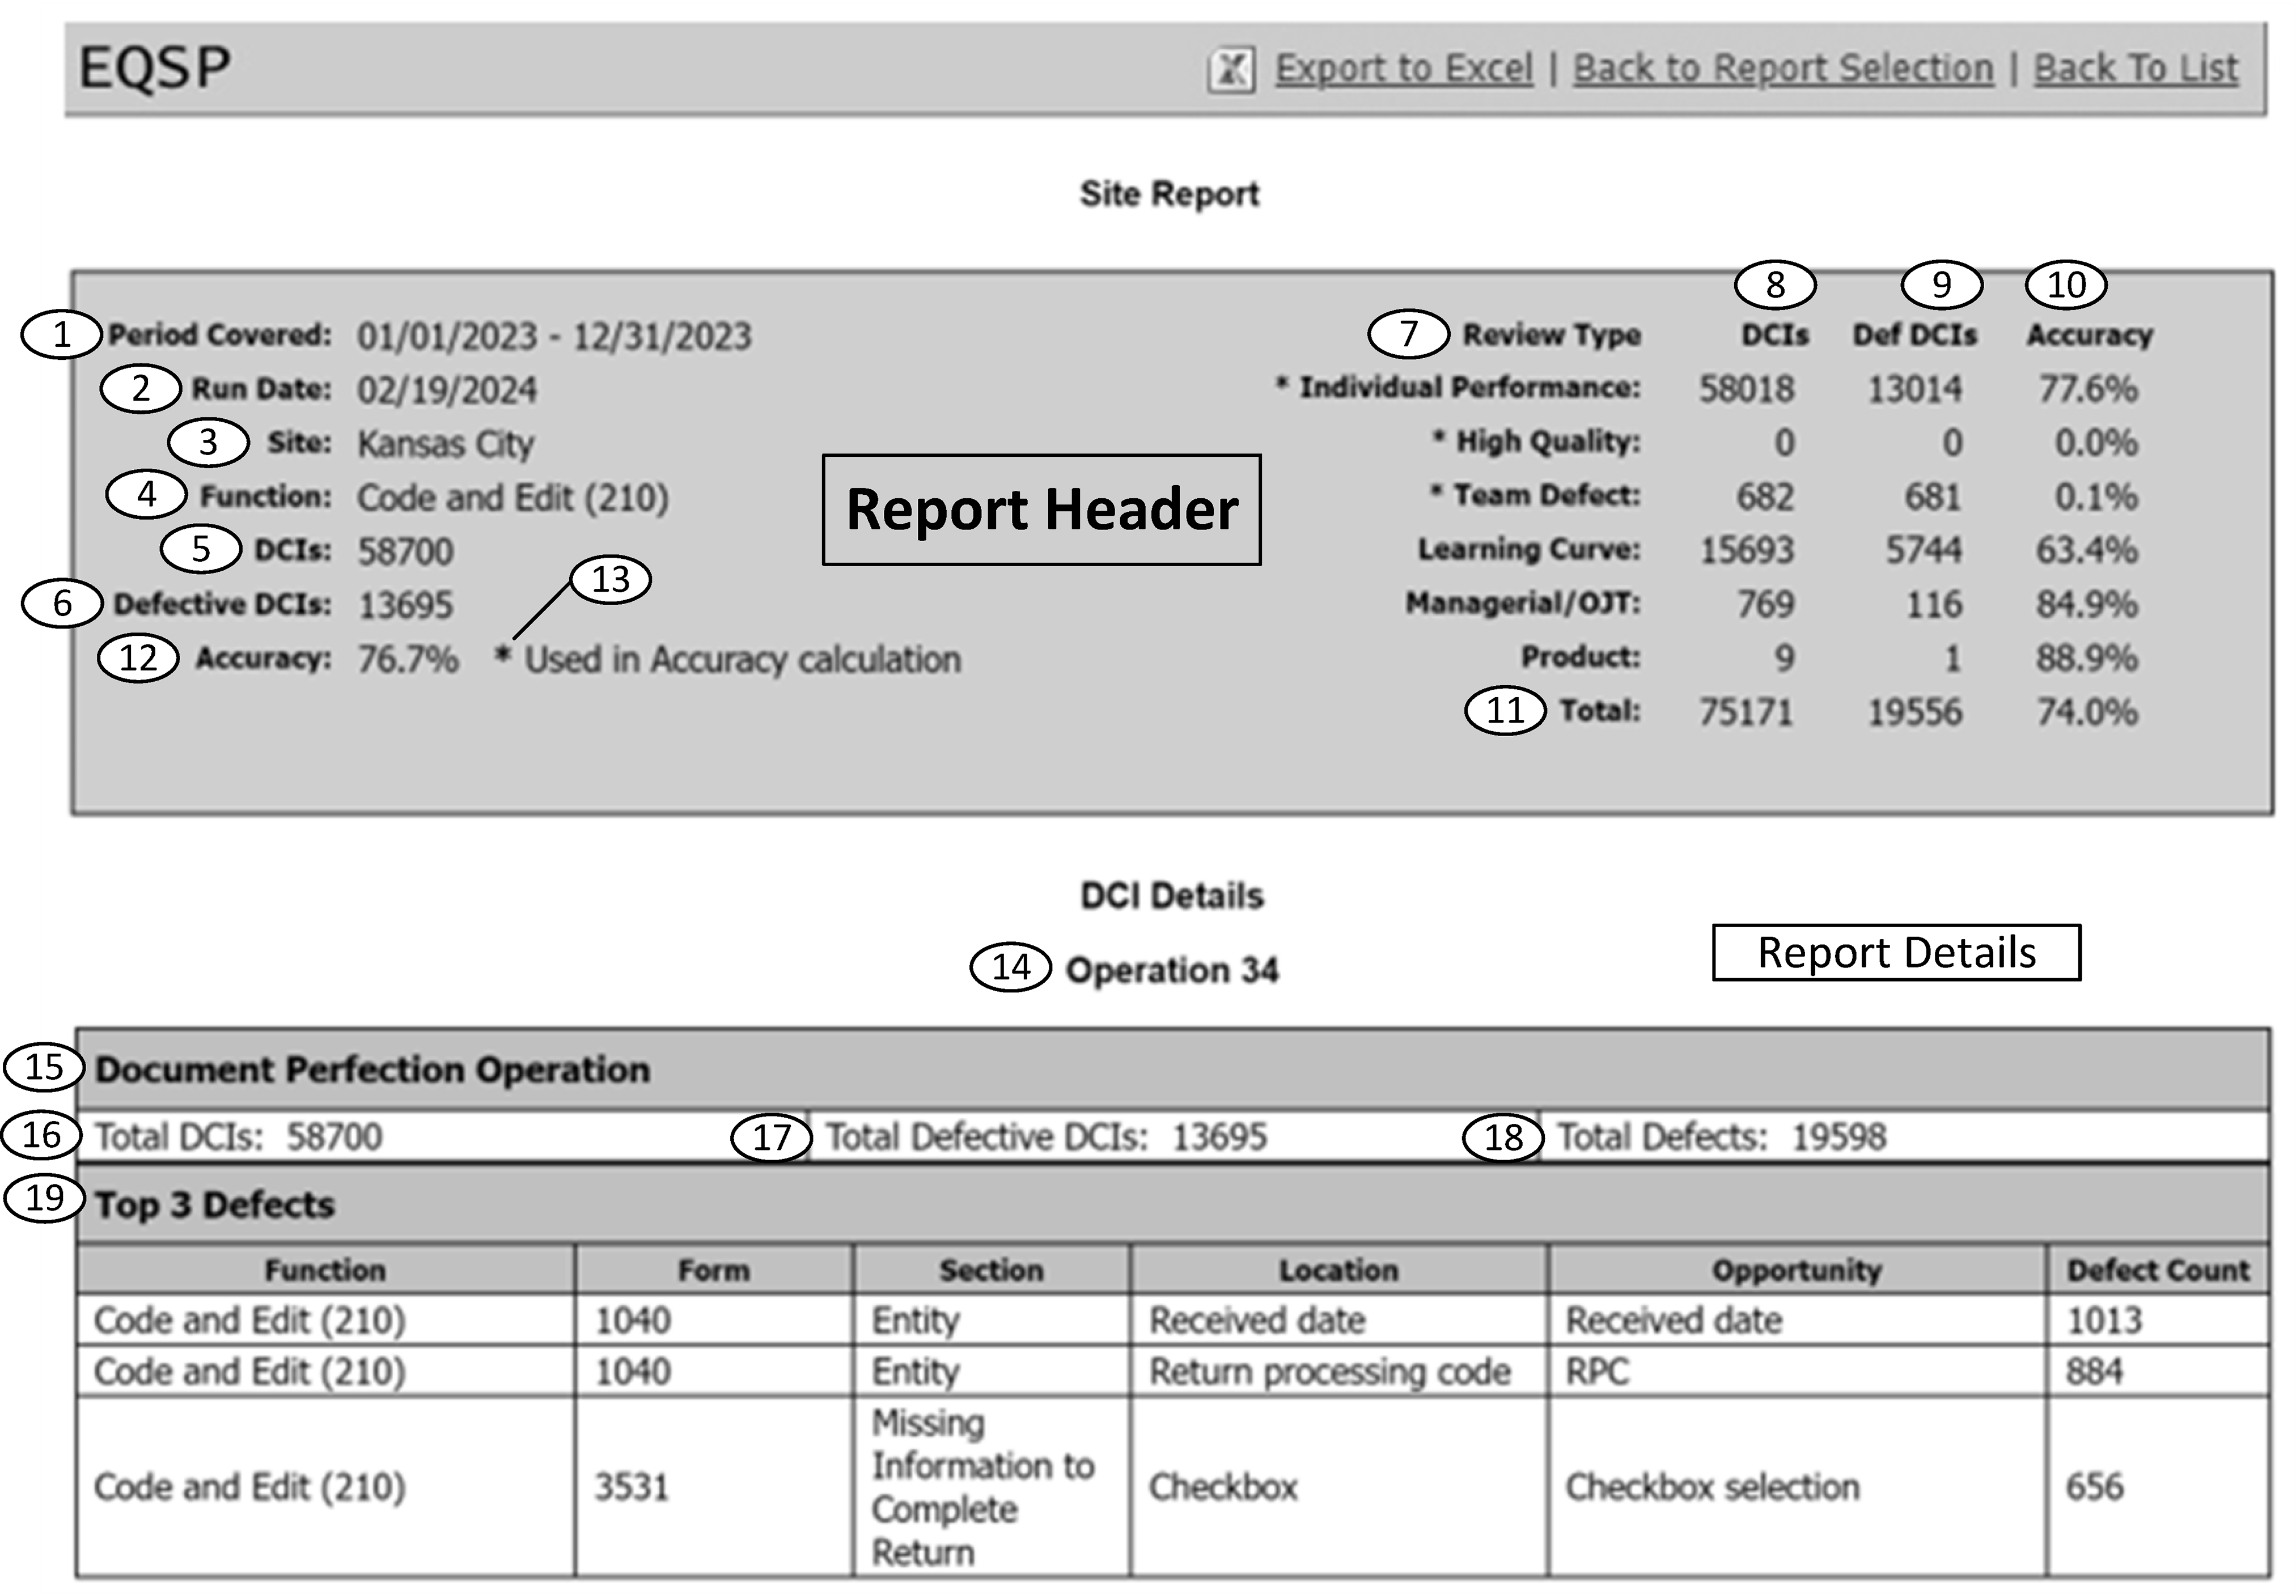Click the Defect Count column header
Image resolution: width=2296 pixels, height=1596 pixels.
2158,1270
